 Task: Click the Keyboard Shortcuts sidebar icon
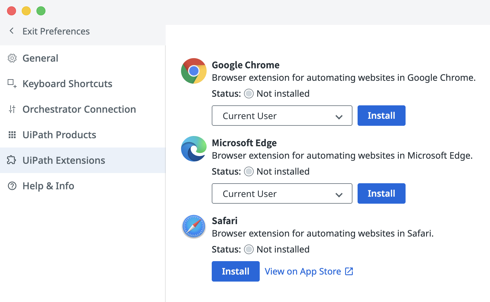tap(12, 84)
